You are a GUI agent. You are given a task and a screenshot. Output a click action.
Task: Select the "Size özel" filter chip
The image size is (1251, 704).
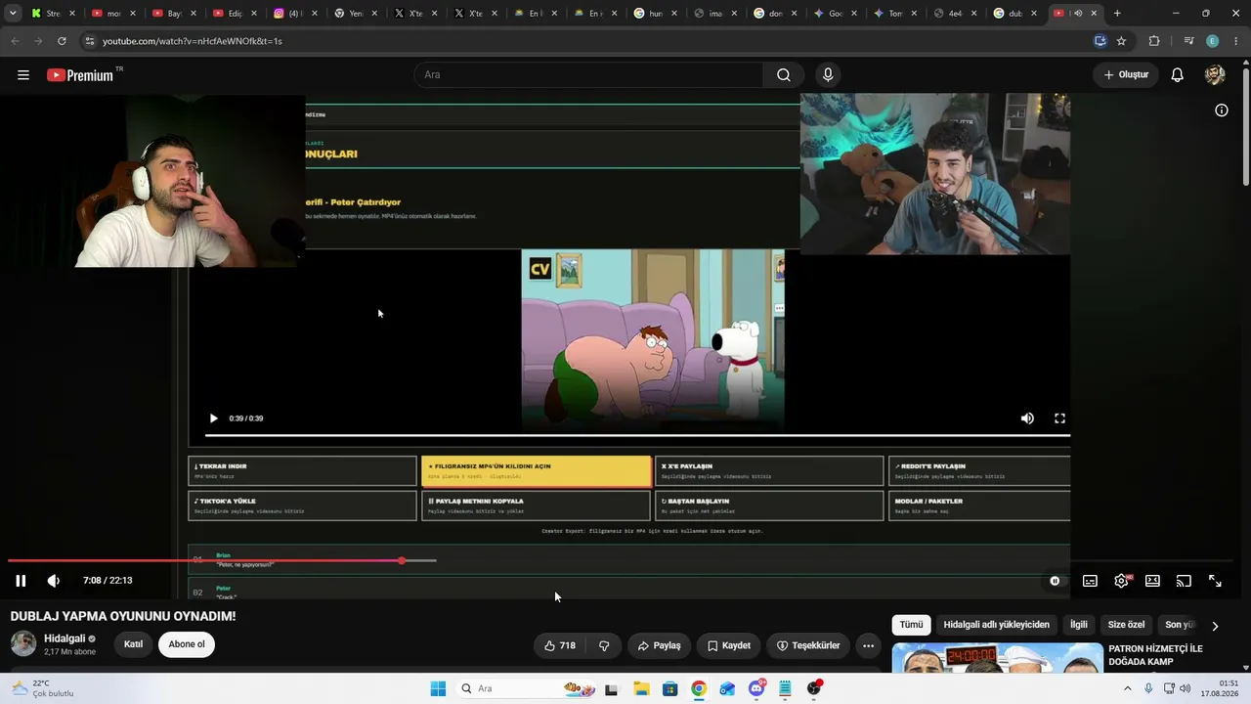pos(1126,625)
